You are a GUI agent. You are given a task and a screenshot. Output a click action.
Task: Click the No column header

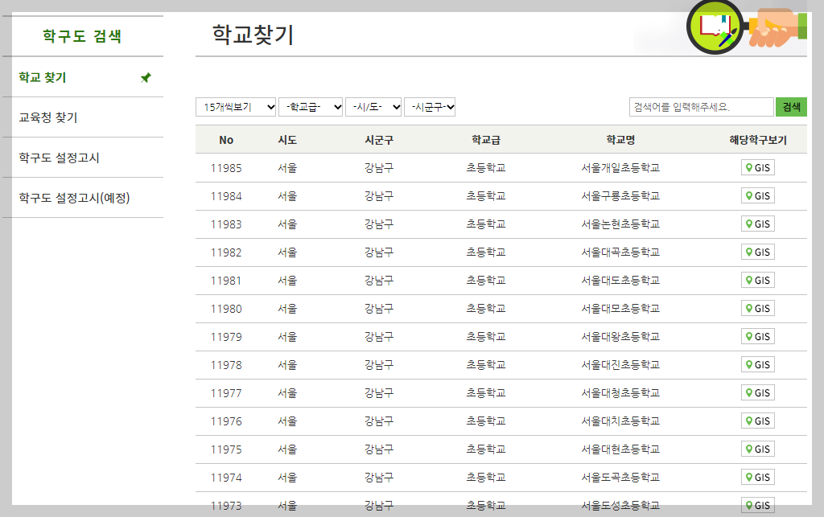[x=226, y=140]
